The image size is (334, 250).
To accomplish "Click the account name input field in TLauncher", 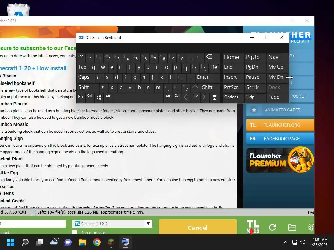I will coord(33,223).
